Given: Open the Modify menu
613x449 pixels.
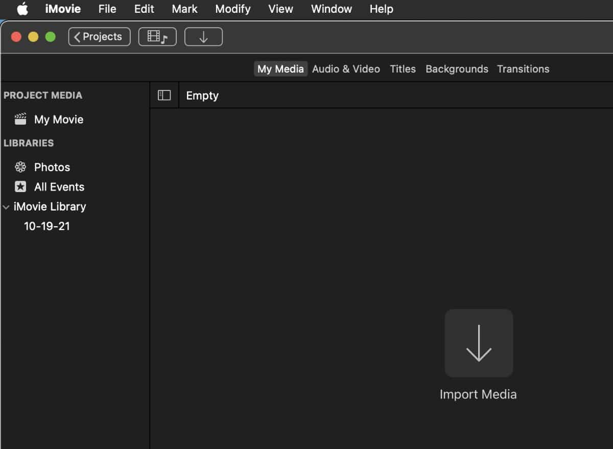Looking at the screenshot, I should (x=232, y=9).
